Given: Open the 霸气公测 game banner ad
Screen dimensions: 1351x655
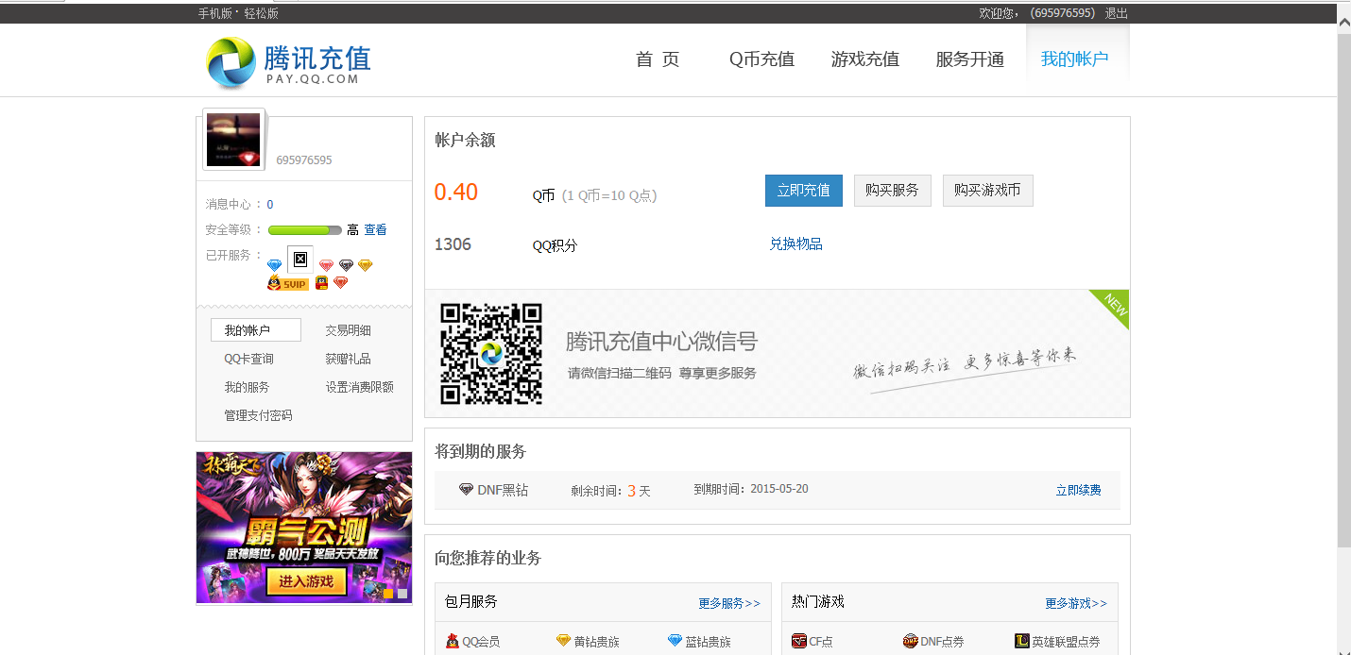Looking at the screenshot, I should [x=304, y=528].
